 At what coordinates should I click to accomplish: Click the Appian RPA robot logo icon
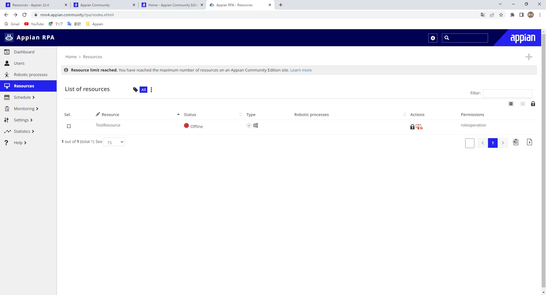coord(9,37)
